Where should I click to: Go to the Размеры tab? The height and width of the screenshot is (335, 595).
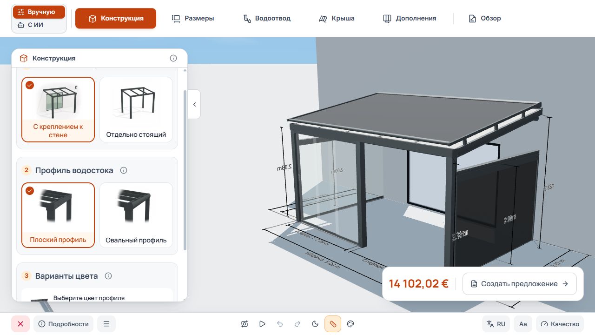[193, 18]
